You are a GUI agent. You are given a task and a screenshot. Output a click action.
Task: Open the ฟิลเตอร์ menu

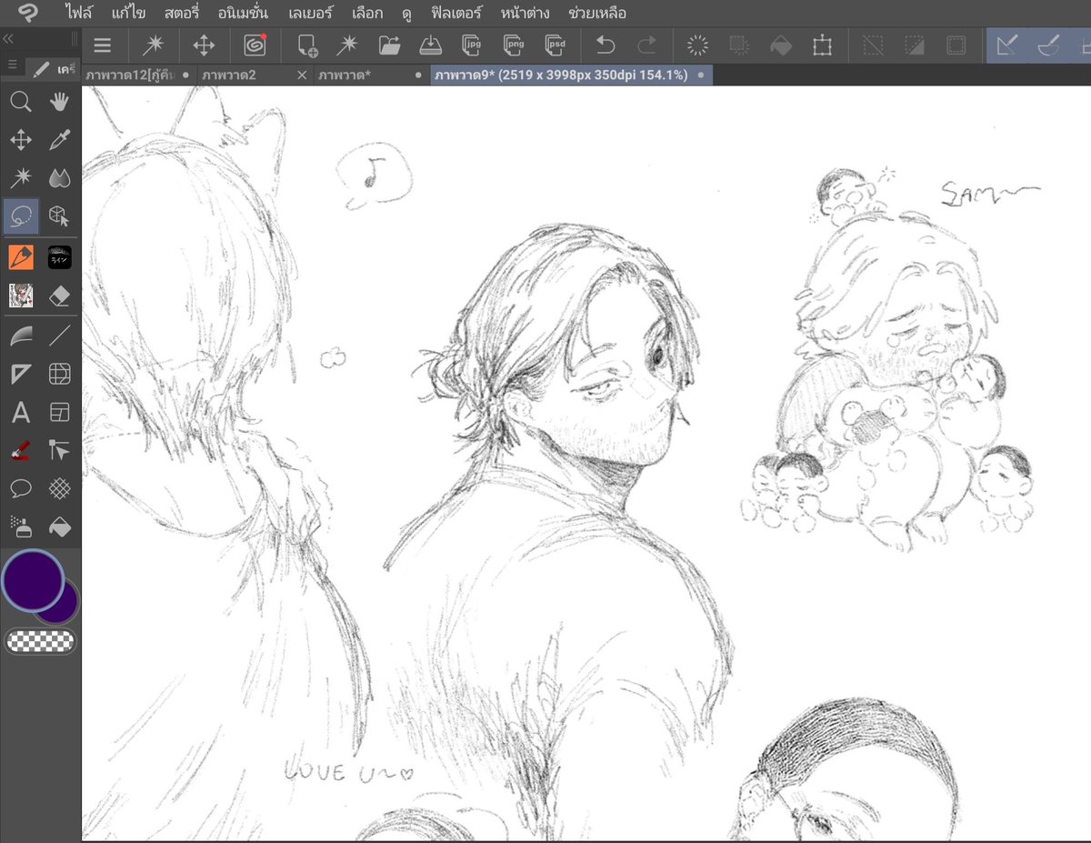457,13
